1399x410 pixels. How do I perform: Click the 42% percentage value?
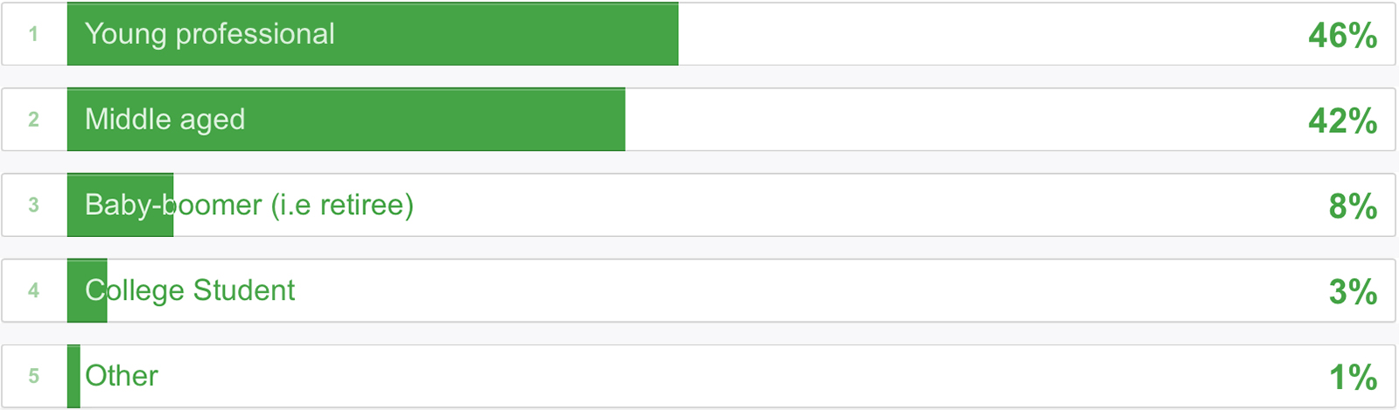(1343, 121)
